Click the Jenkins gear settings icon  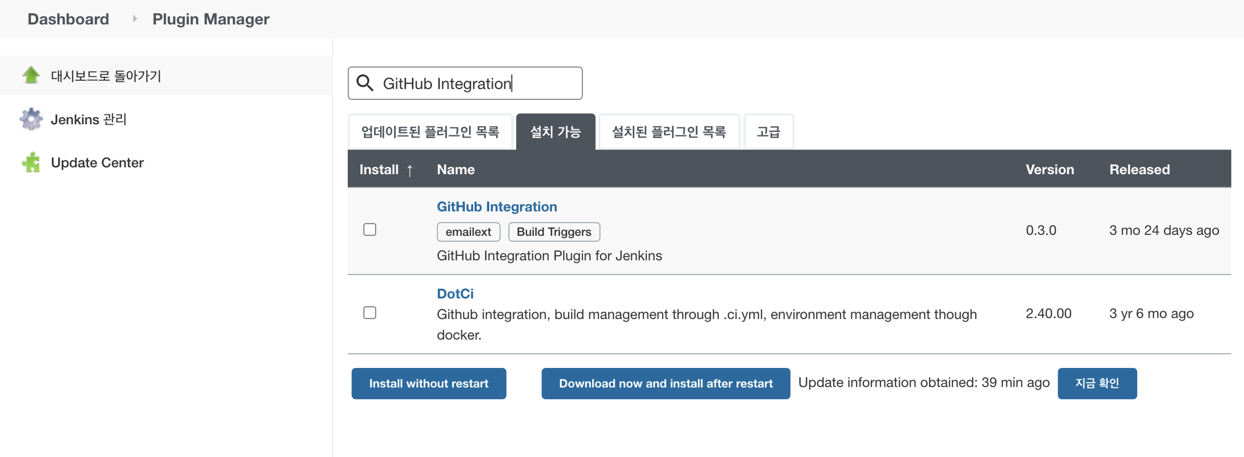click(31, 119)
